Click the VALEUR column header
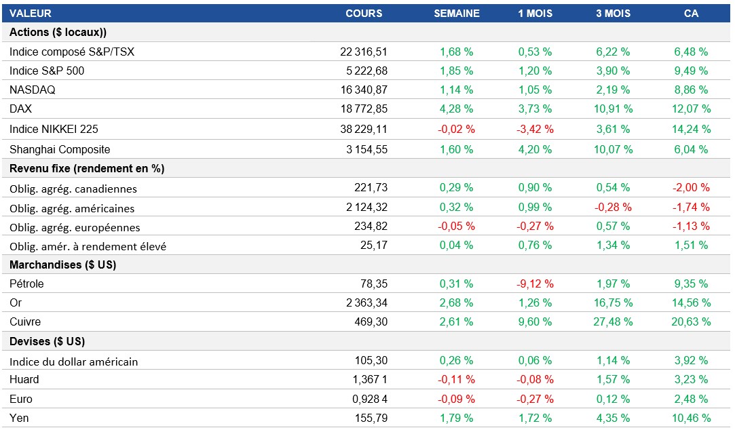735x430 pixels. pyautogui.click(x=31, y=14)
